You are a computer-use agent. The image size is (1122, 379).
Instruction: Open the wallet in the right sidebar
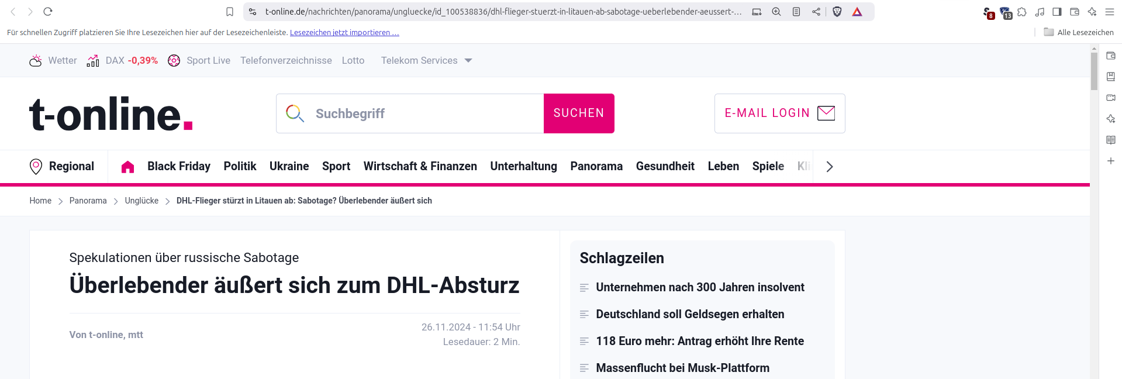pos(1111,56)
